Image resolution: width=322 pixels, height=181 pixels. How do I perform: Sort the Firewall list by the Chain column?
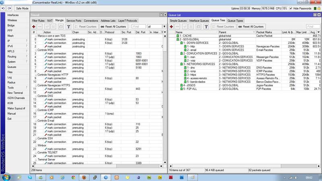(x=79, y=32)
